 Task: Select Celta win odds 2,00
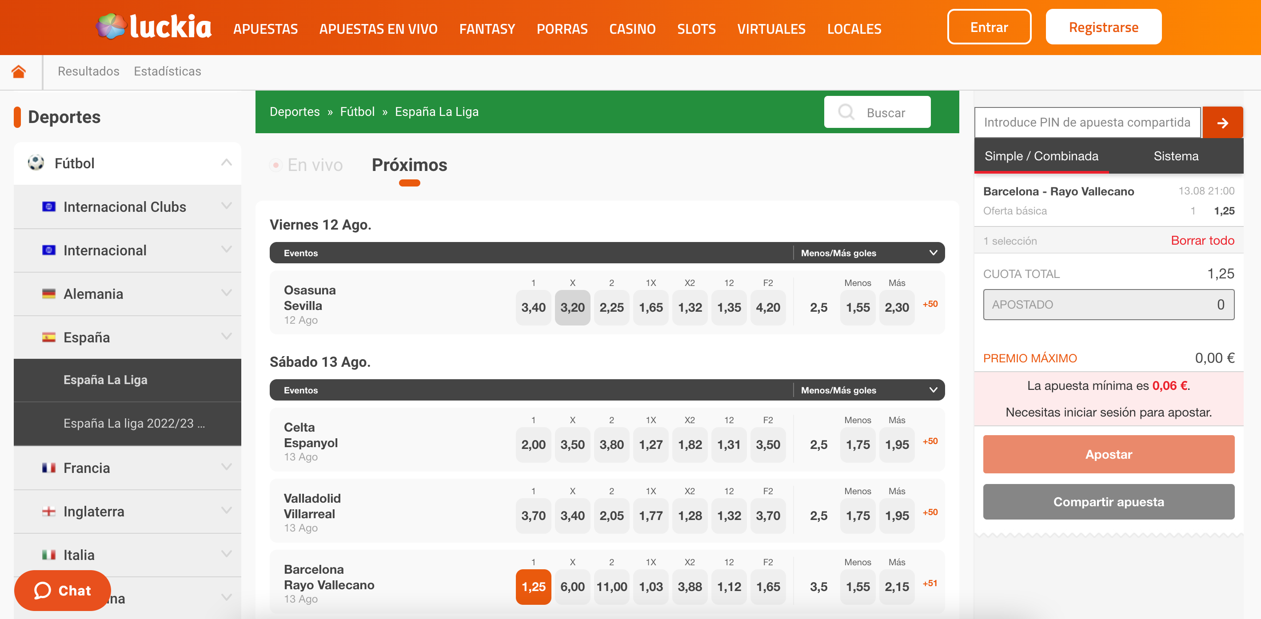[x=533, y=445]
